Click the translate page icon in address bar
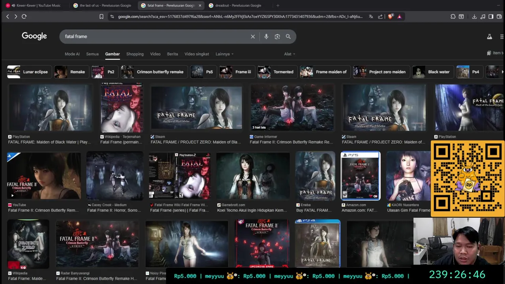Screen dimensions: 505x284 pos(371,17)
